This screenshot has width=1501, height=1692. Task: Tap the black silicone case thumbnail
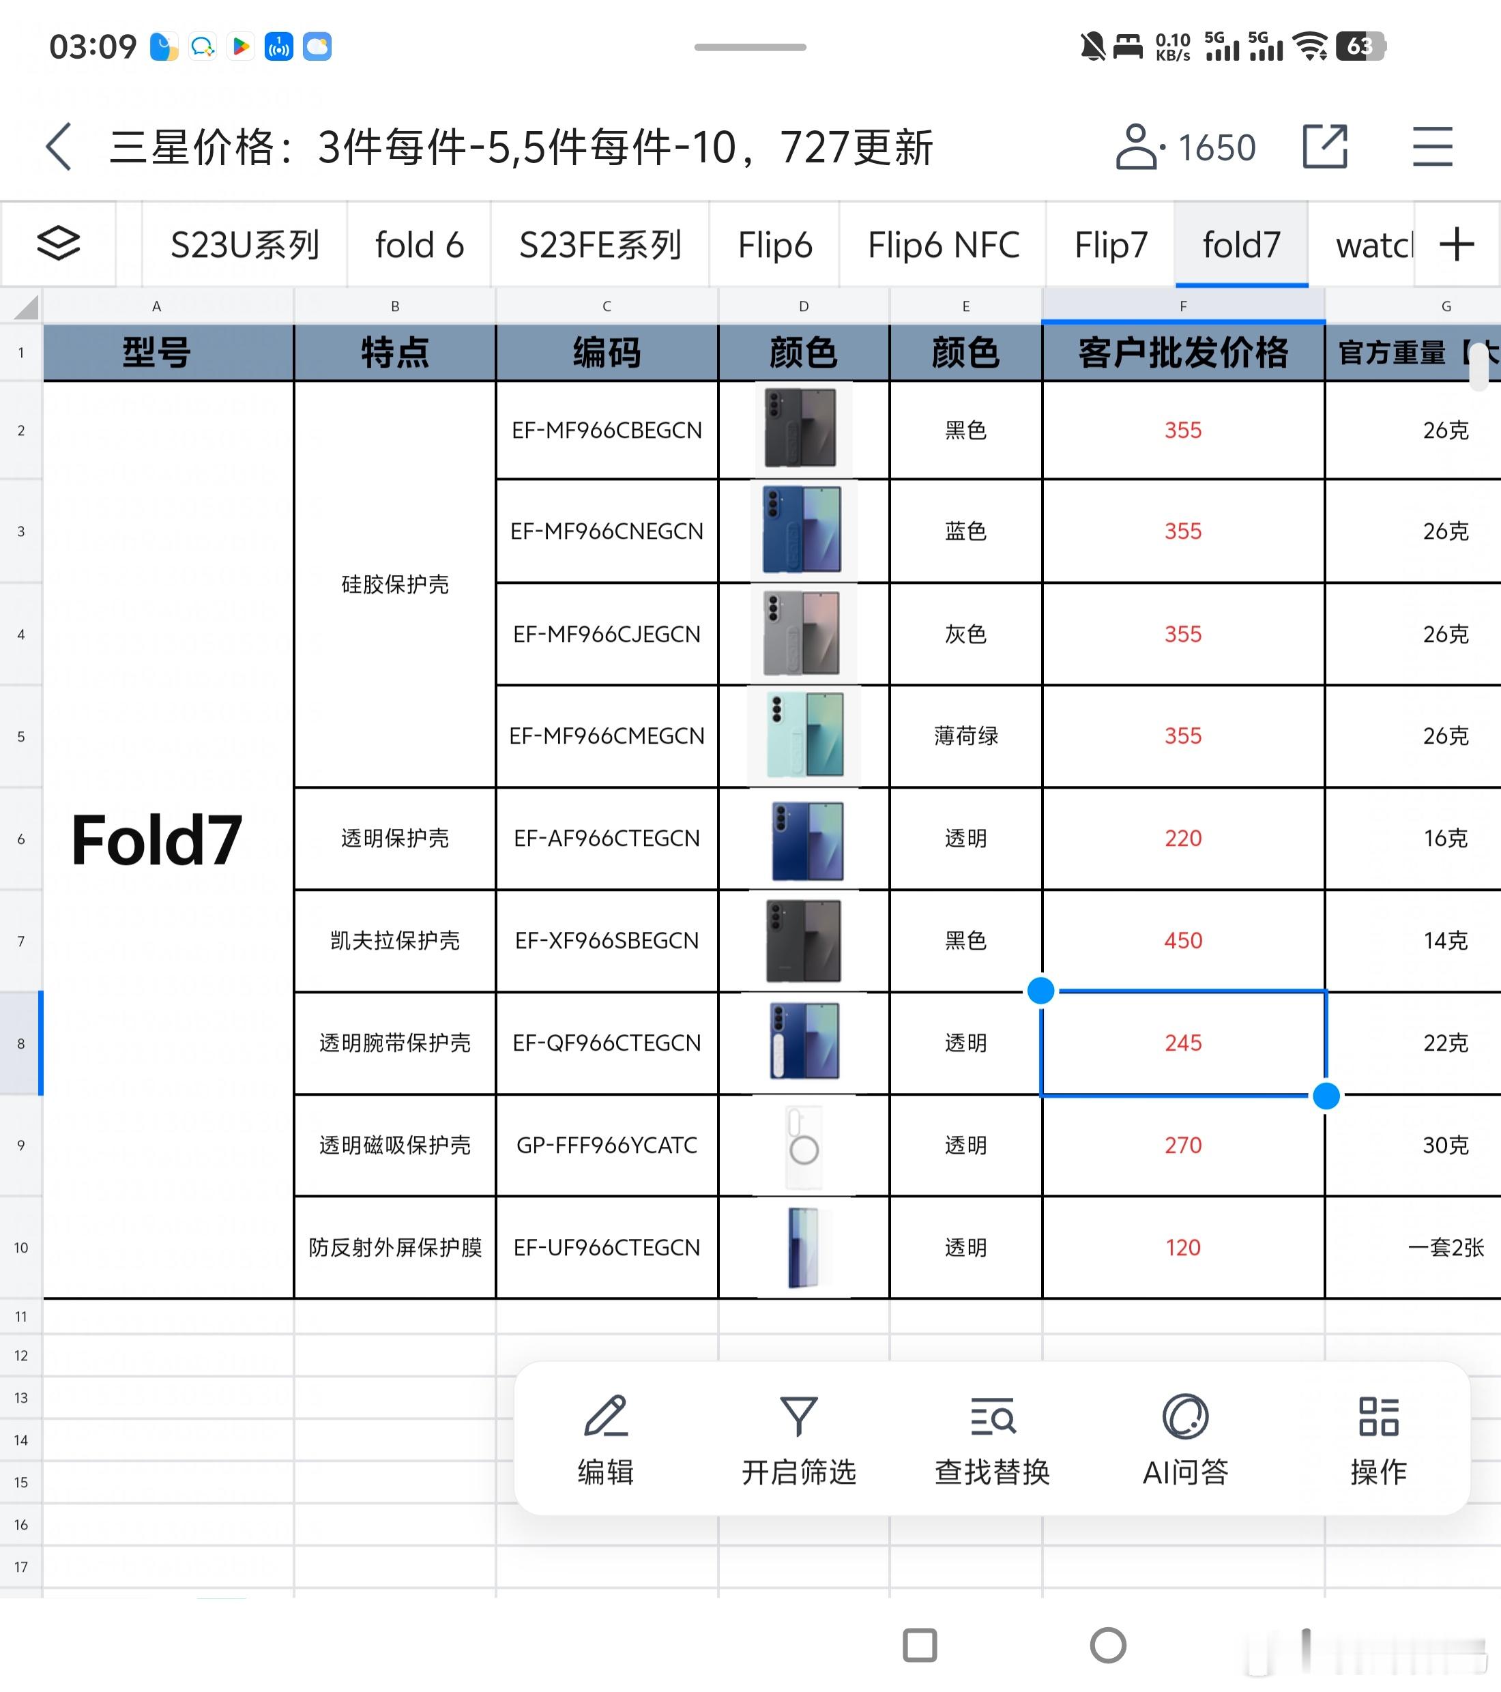802,428
